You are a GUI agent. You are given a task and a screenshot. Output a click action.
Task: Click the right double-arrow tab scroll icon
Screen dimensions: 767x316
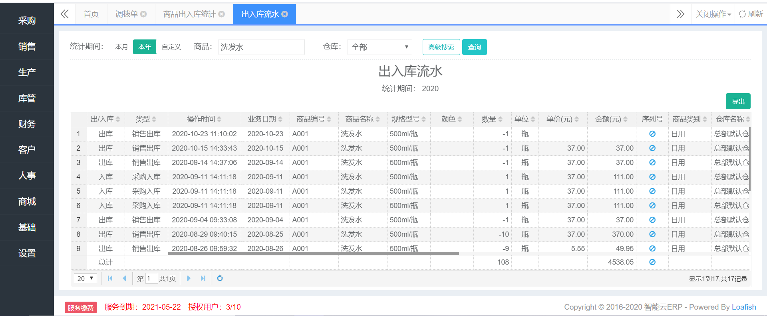pyautogui.click(x=680, y=14)
